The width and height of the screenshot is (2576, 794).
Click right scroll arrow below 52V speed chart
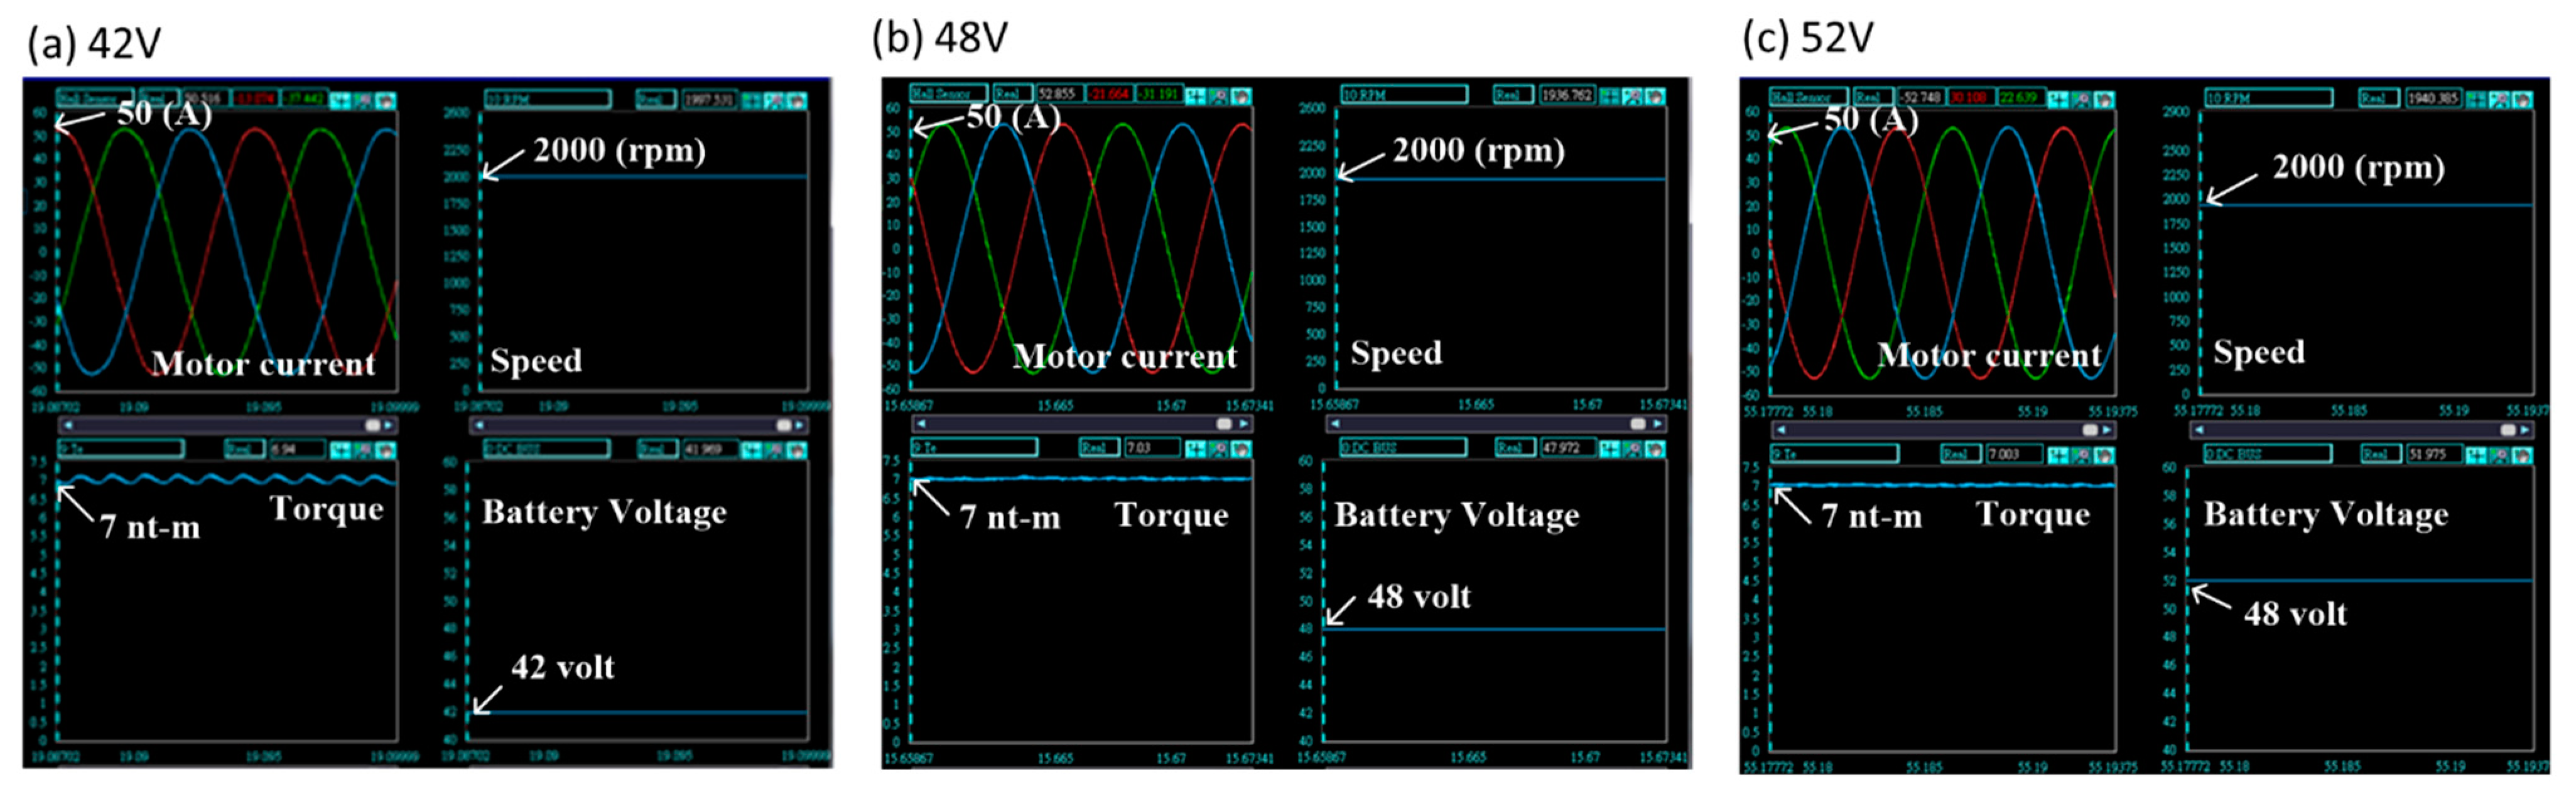pos(2524,430)
